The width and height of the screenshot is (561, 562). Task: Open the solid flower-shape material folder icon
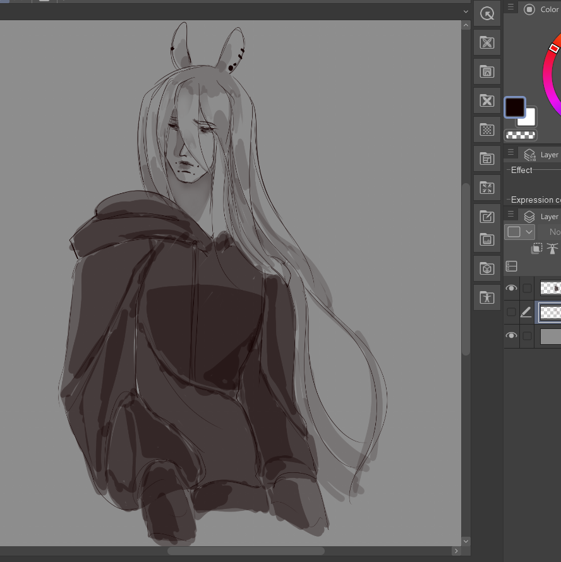487,100
